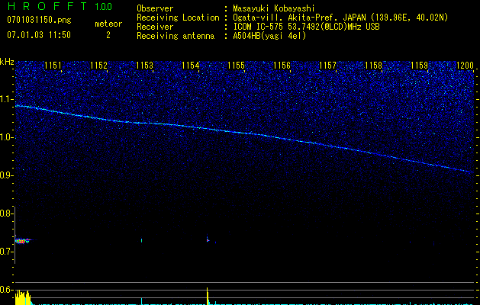Image resolution: width=480 pixels, height=305 pixels.
Task: Select the filename 0701031150.png
Action: pyautogui.click(x=39, y=20)
